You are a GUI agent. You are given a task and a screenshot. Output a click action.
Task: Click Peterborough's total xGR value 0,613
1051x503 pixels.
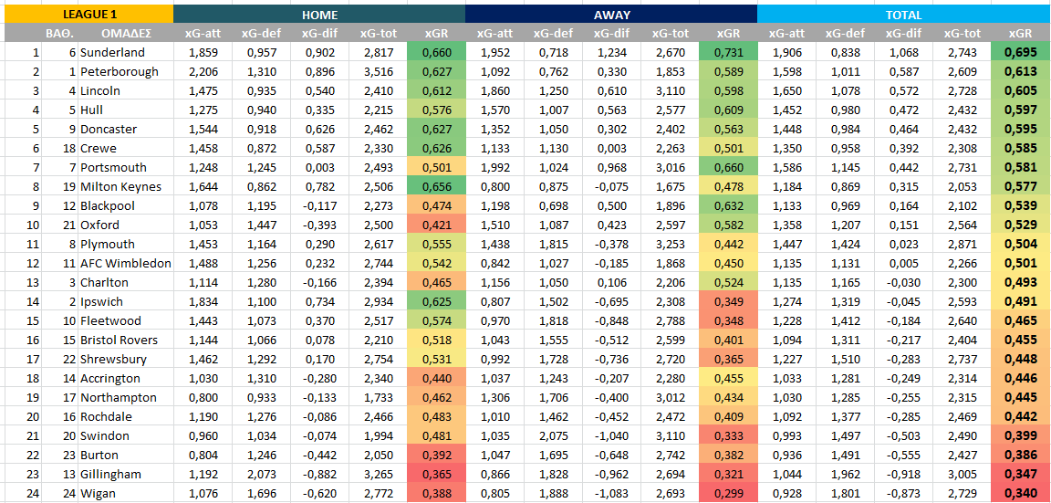click(1020, 72)
